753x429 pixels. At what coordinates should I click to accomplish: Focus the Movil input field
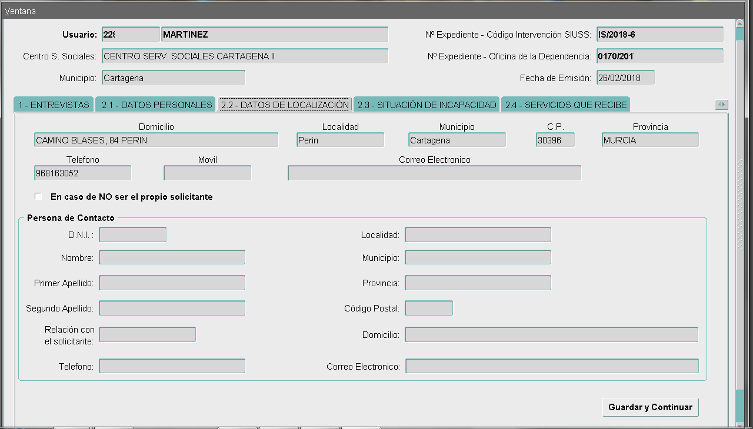coord(207,173)
